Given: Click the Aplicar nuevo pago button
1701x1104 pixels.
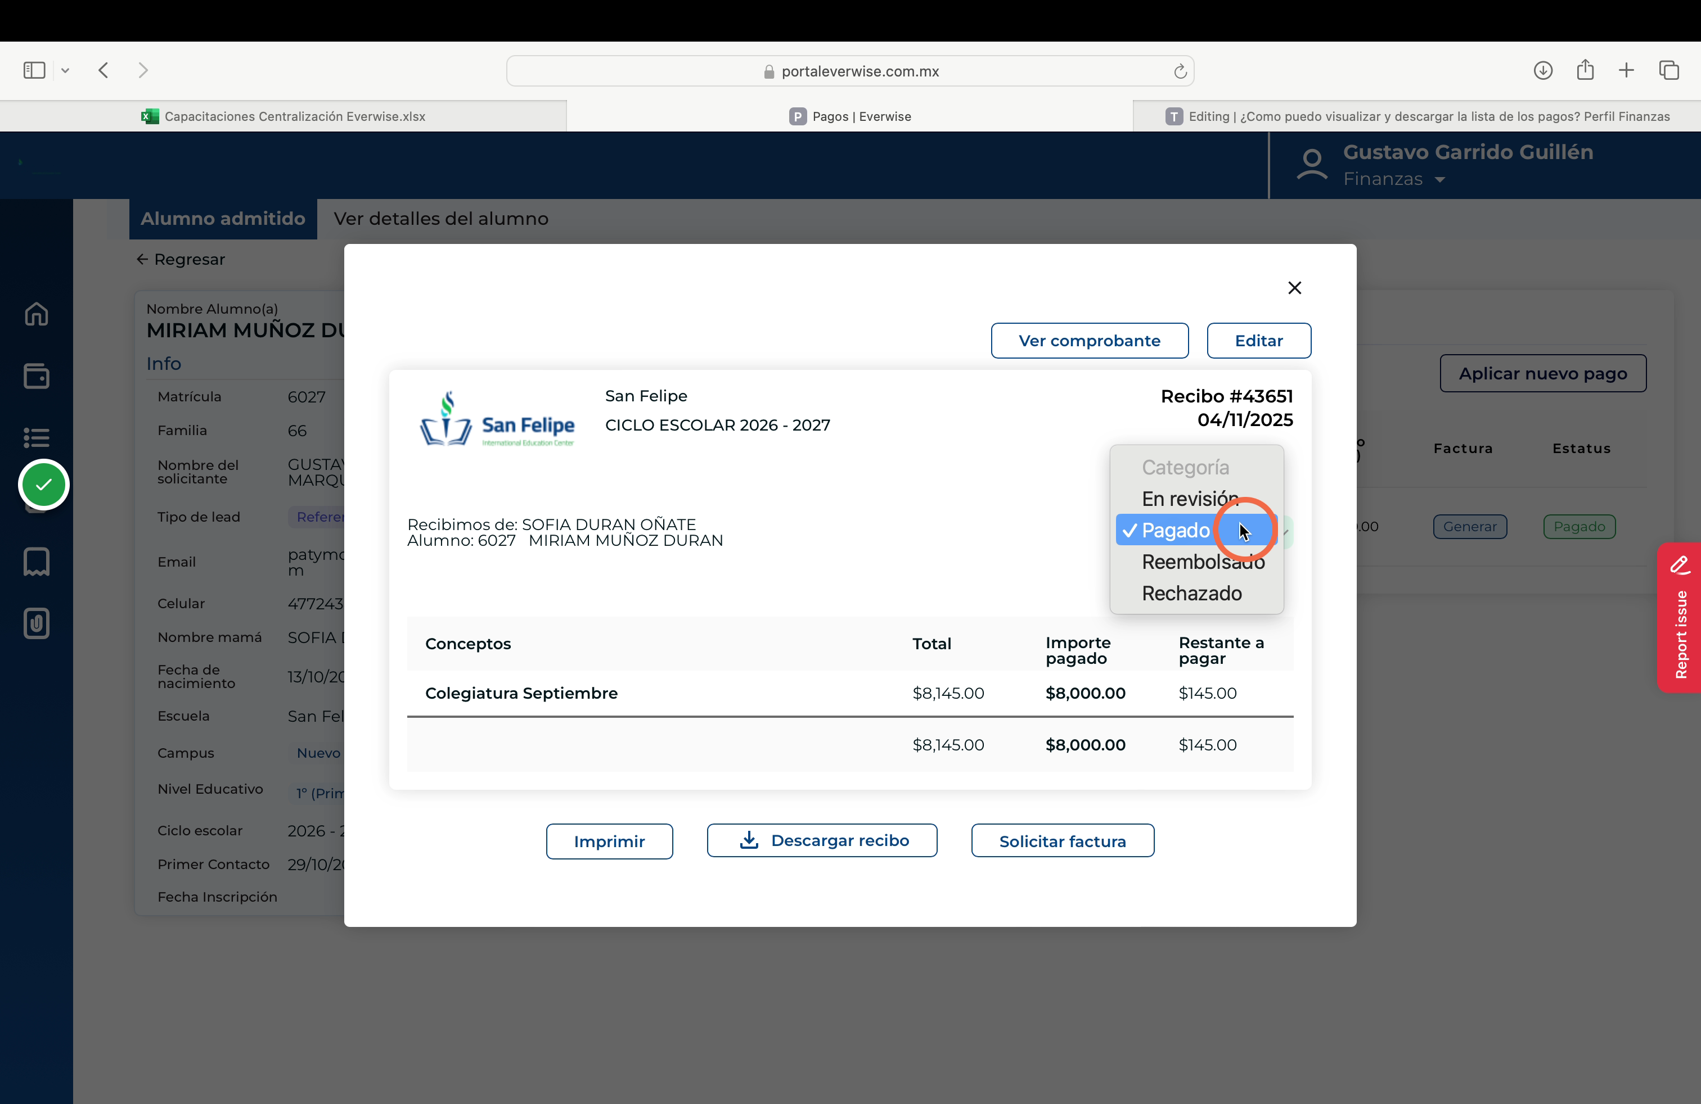Looking at the screenshot, I should [1542, 373].
